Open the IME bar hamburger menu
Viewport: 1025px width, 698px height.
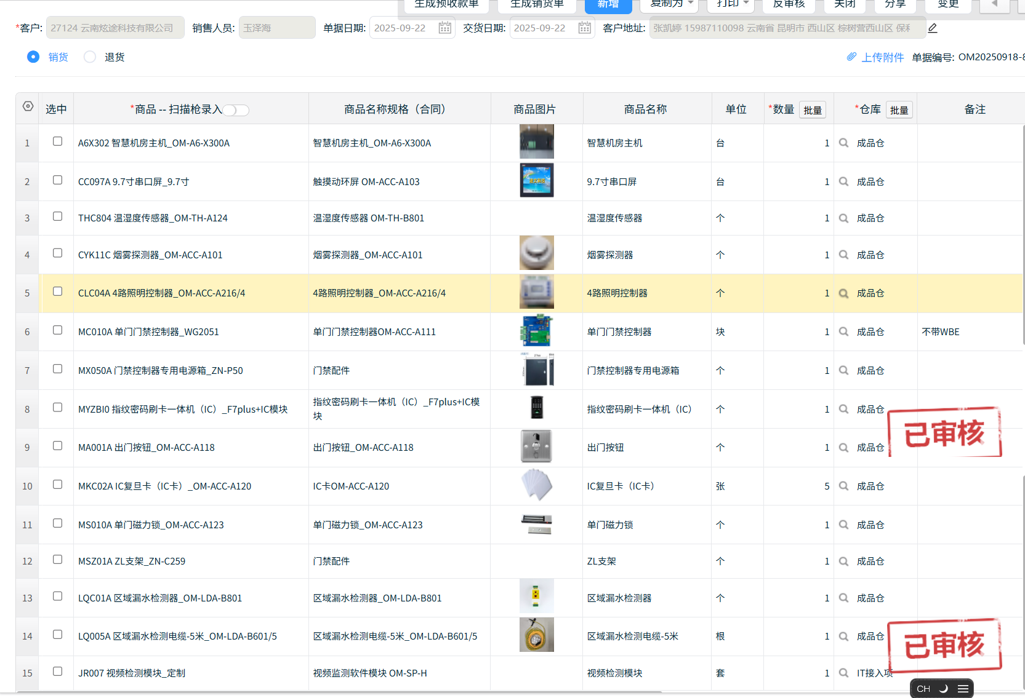coord(963,689)
